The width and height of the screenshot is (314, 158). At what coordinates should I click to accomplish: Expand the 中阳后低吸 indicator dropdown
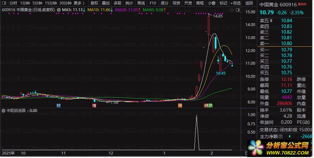(3, 111)
